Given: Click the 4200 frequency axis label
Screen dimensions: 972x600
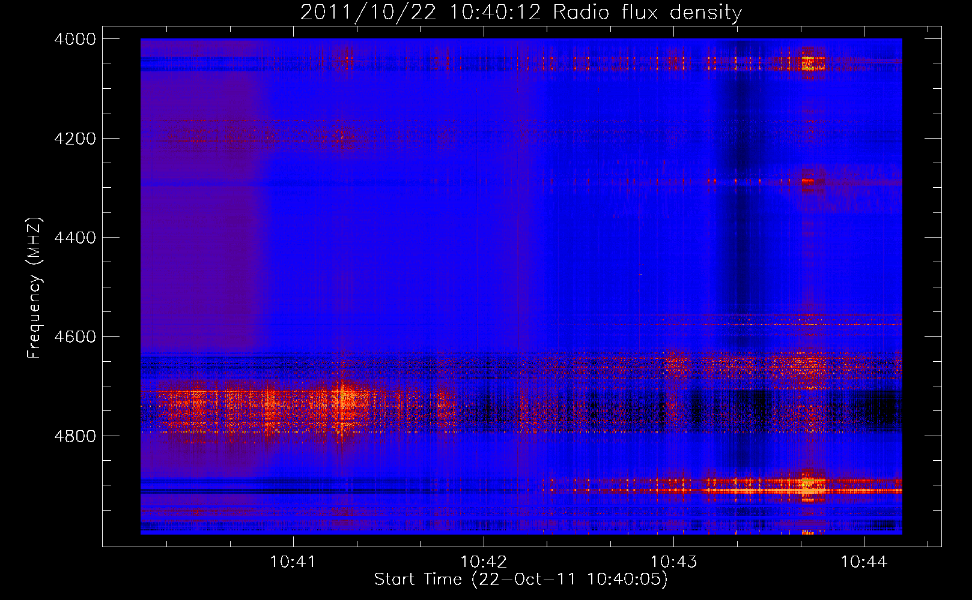Looking at the screenshot, I should [x=75, y=138].
